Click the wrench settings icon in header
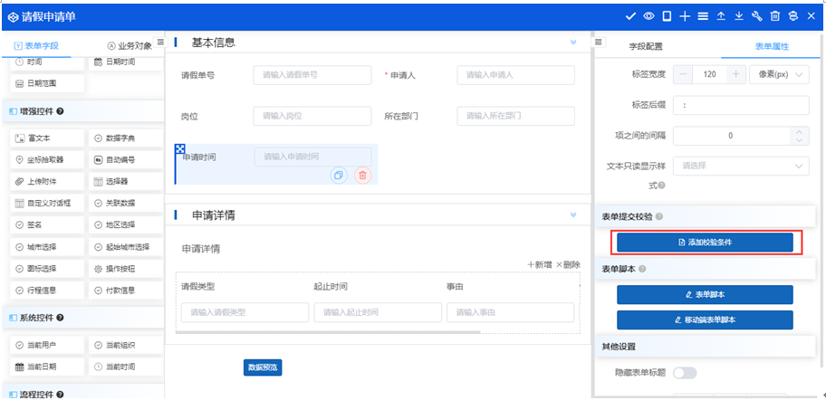The height and width of the screenshot is (410, 826). [x=757, y=16]
